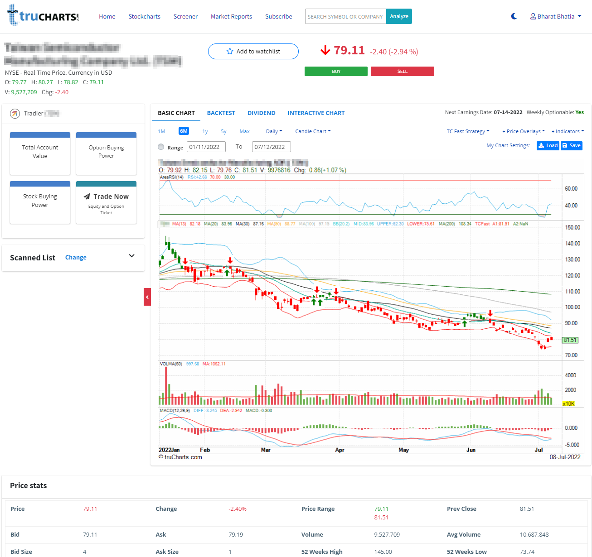This screenshot has height=557, width=592.
Task: Open Market Reports from the navigation
Action: pyautogui.click(x=231, y=16)
